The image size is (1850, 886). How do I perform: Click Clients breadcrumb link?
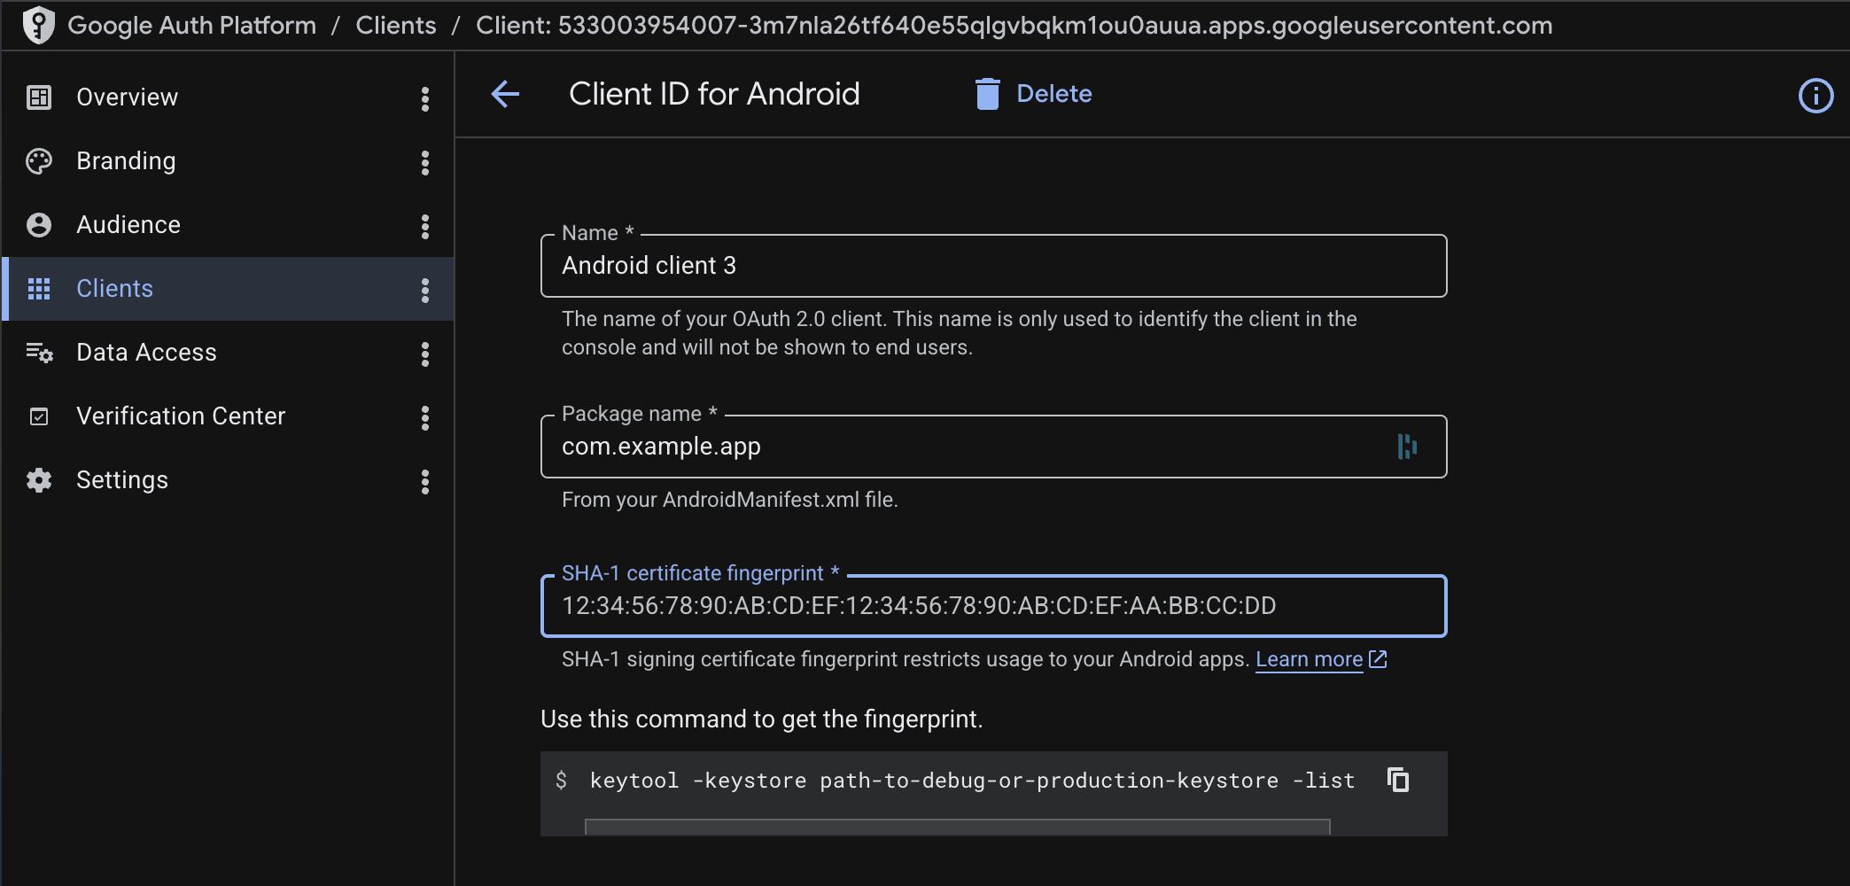coord(396,25)
